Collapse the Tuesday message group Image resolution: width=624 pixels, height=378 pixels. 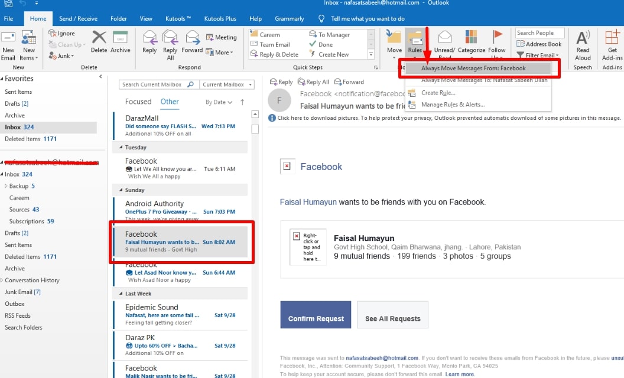(121, 147)
